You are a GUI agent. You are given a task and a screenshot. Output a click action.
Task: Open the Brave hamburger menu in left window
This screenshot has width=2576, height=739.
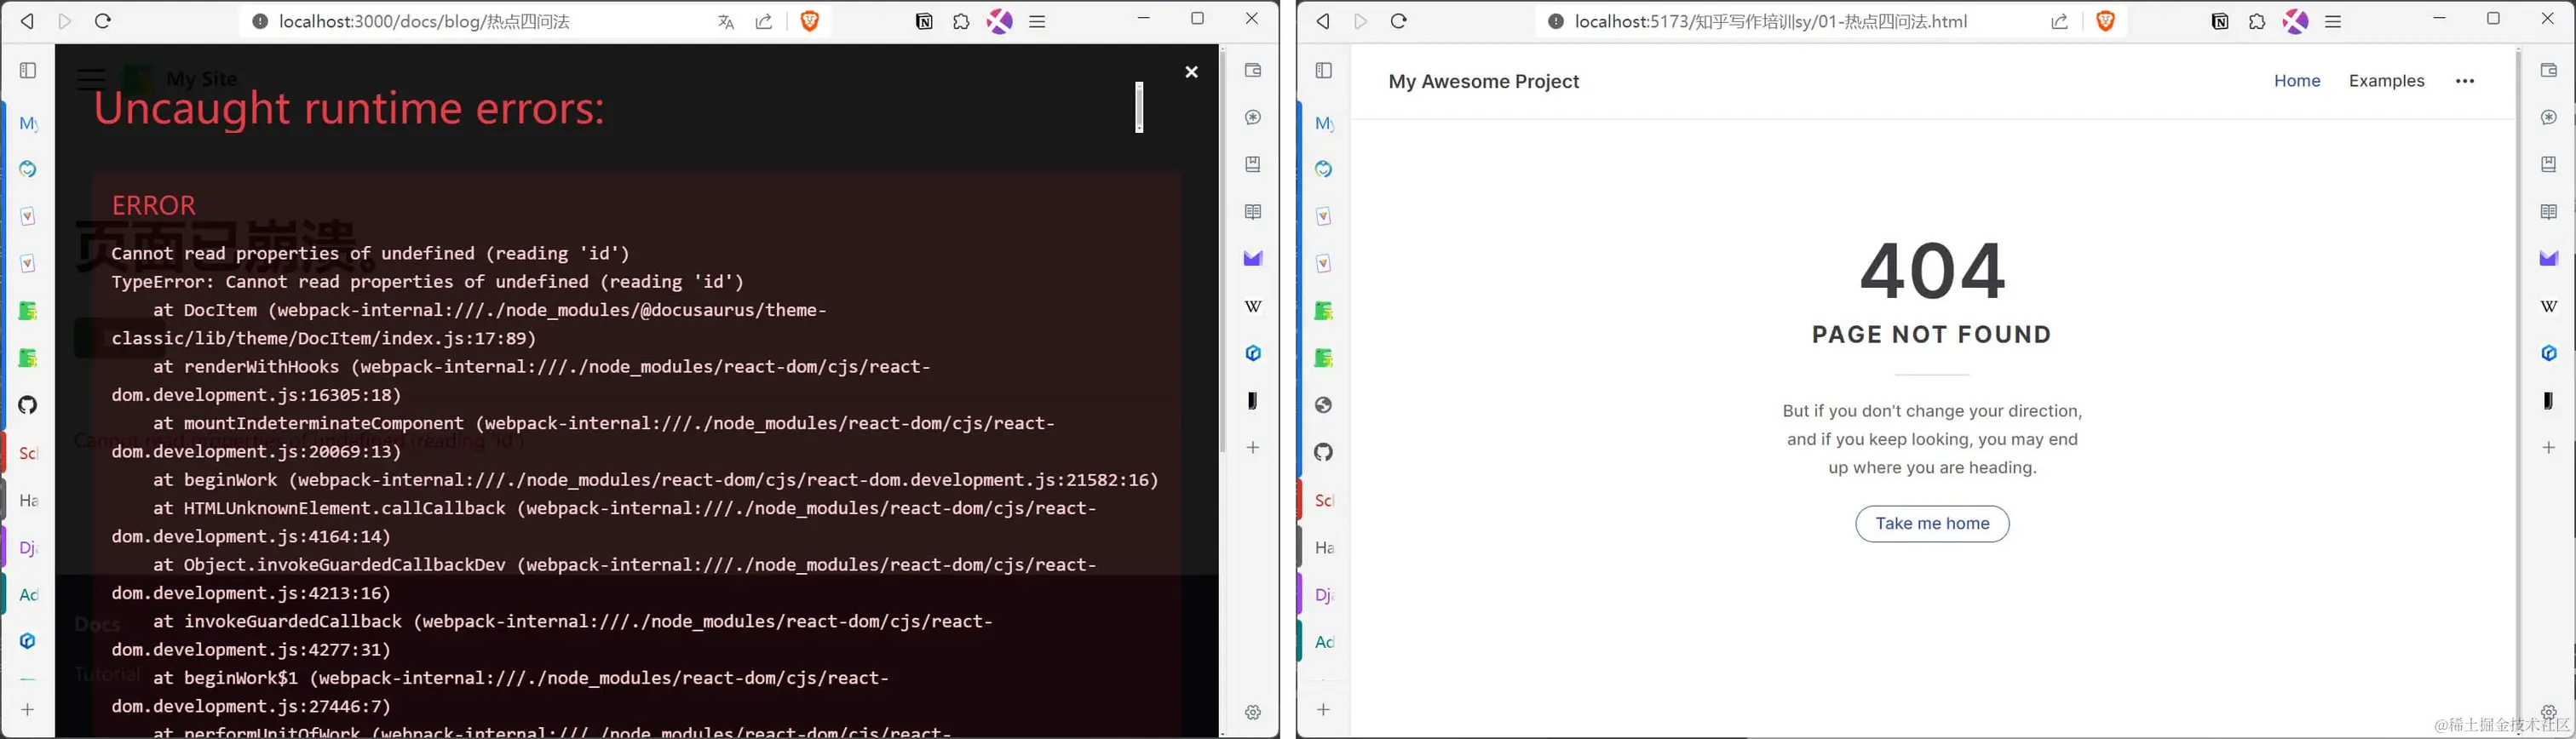tap(1037, 22)
